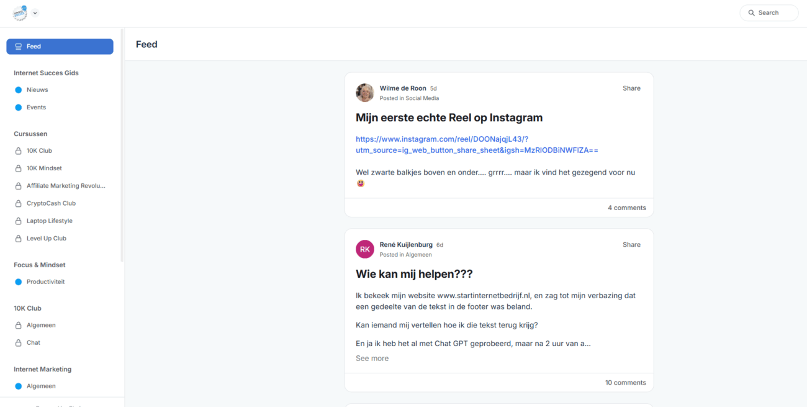Viewport: 807px width, 407px height.
Task: Open the post Wie kan mij helpen???
Action: tap(414, 274)
